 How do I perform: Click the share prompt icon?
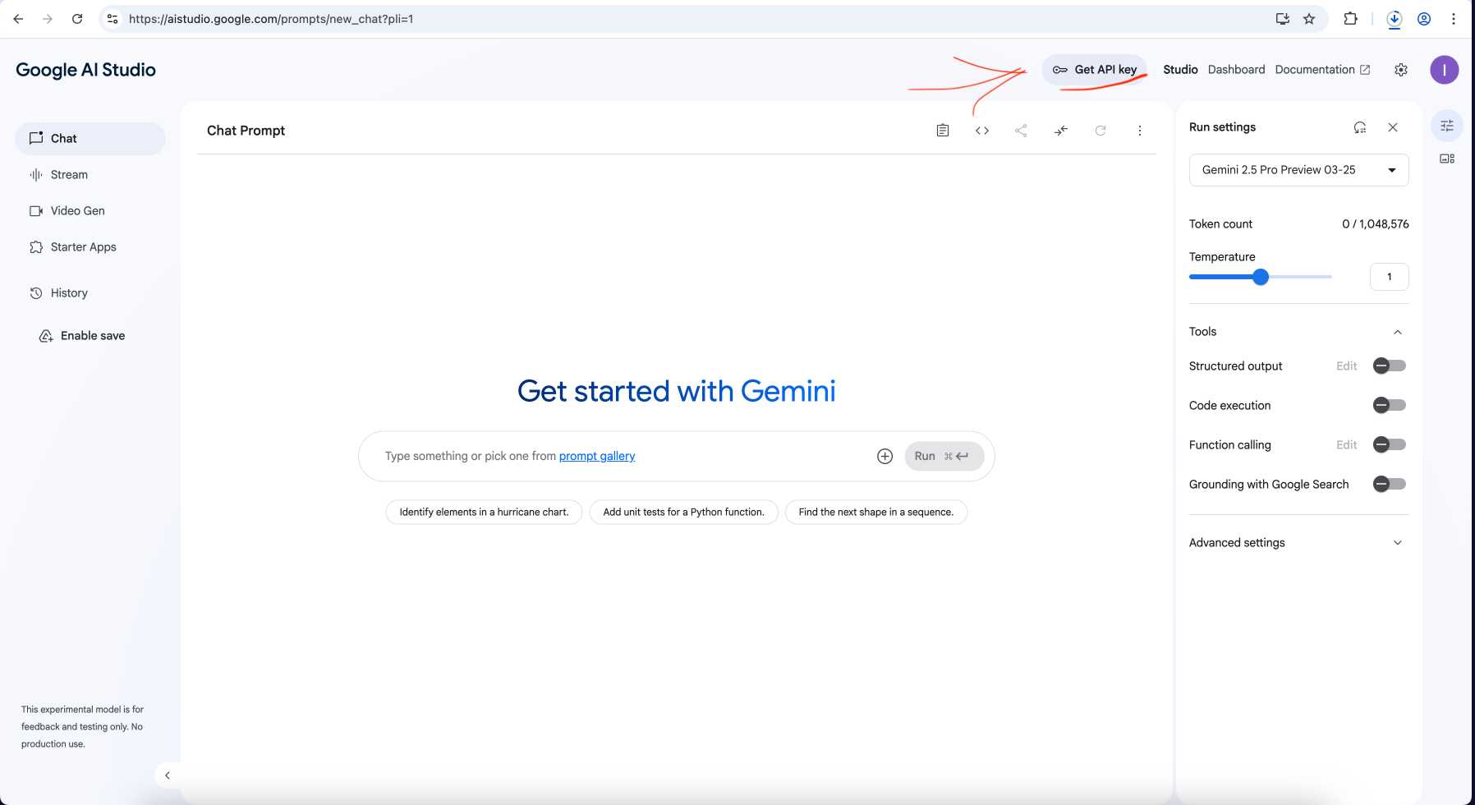pyautogui.click(x=1021, y=131)
